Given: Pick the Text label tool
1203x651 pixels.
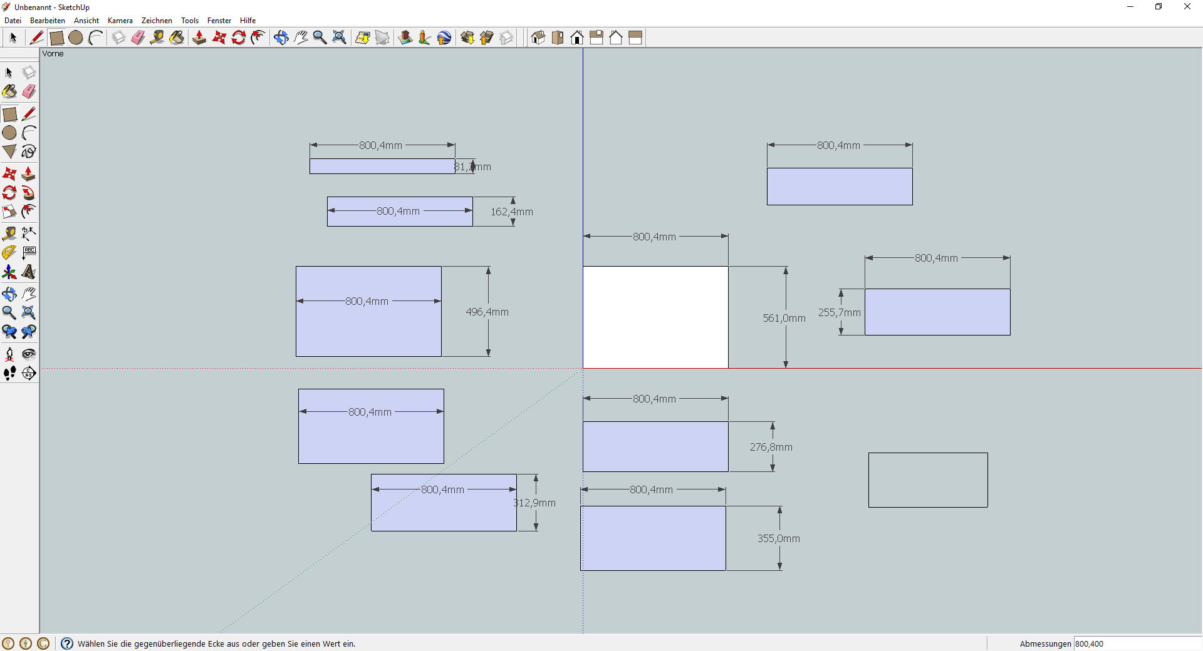Looking at the screenshot, I should [x=29, y=252].
